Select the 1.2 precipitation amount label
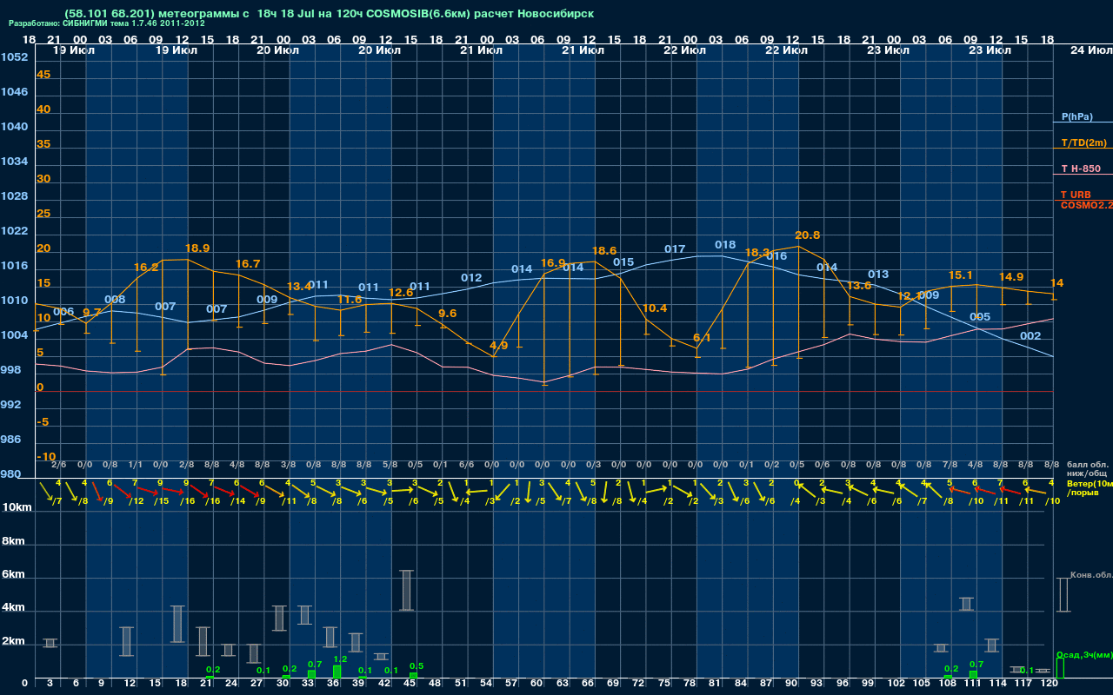Screen dimensions: 1113x695 [340, 659]
